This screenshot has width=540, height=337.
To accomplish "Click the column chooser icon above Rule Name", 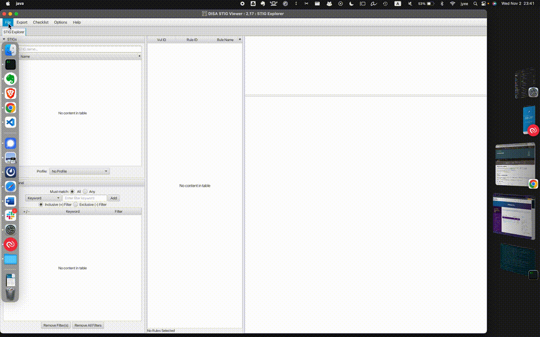I will point(239,39).
